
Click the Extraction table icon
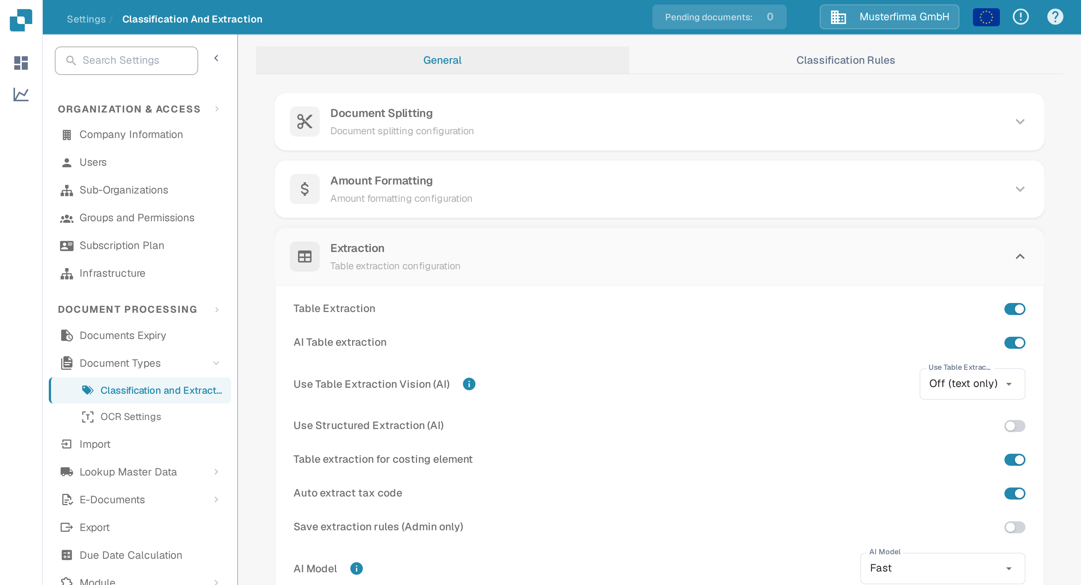pyautogui.click(x=305, y=256)
